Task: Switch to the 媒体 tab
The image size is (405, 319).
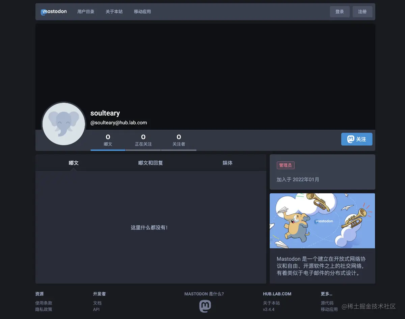Action: point(227,163)
